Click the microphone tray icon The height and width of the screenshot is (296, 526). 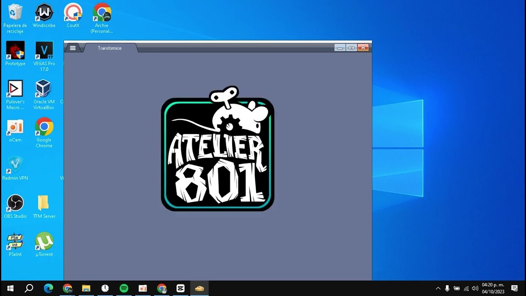(x=447, y=289)
